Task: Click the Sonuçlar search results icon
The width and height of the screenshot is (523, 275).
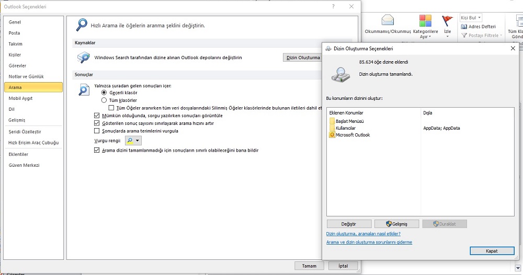Action: click(x=84, y=90)
